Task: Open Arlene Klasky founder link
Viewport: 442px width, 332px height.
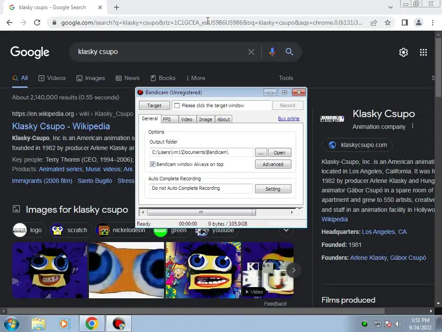Action: click(369, 258)
